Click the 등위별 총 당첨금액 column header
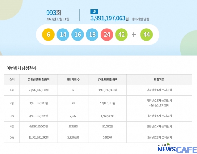The height and width of the screenshot is (154, 197). (38, 80)
